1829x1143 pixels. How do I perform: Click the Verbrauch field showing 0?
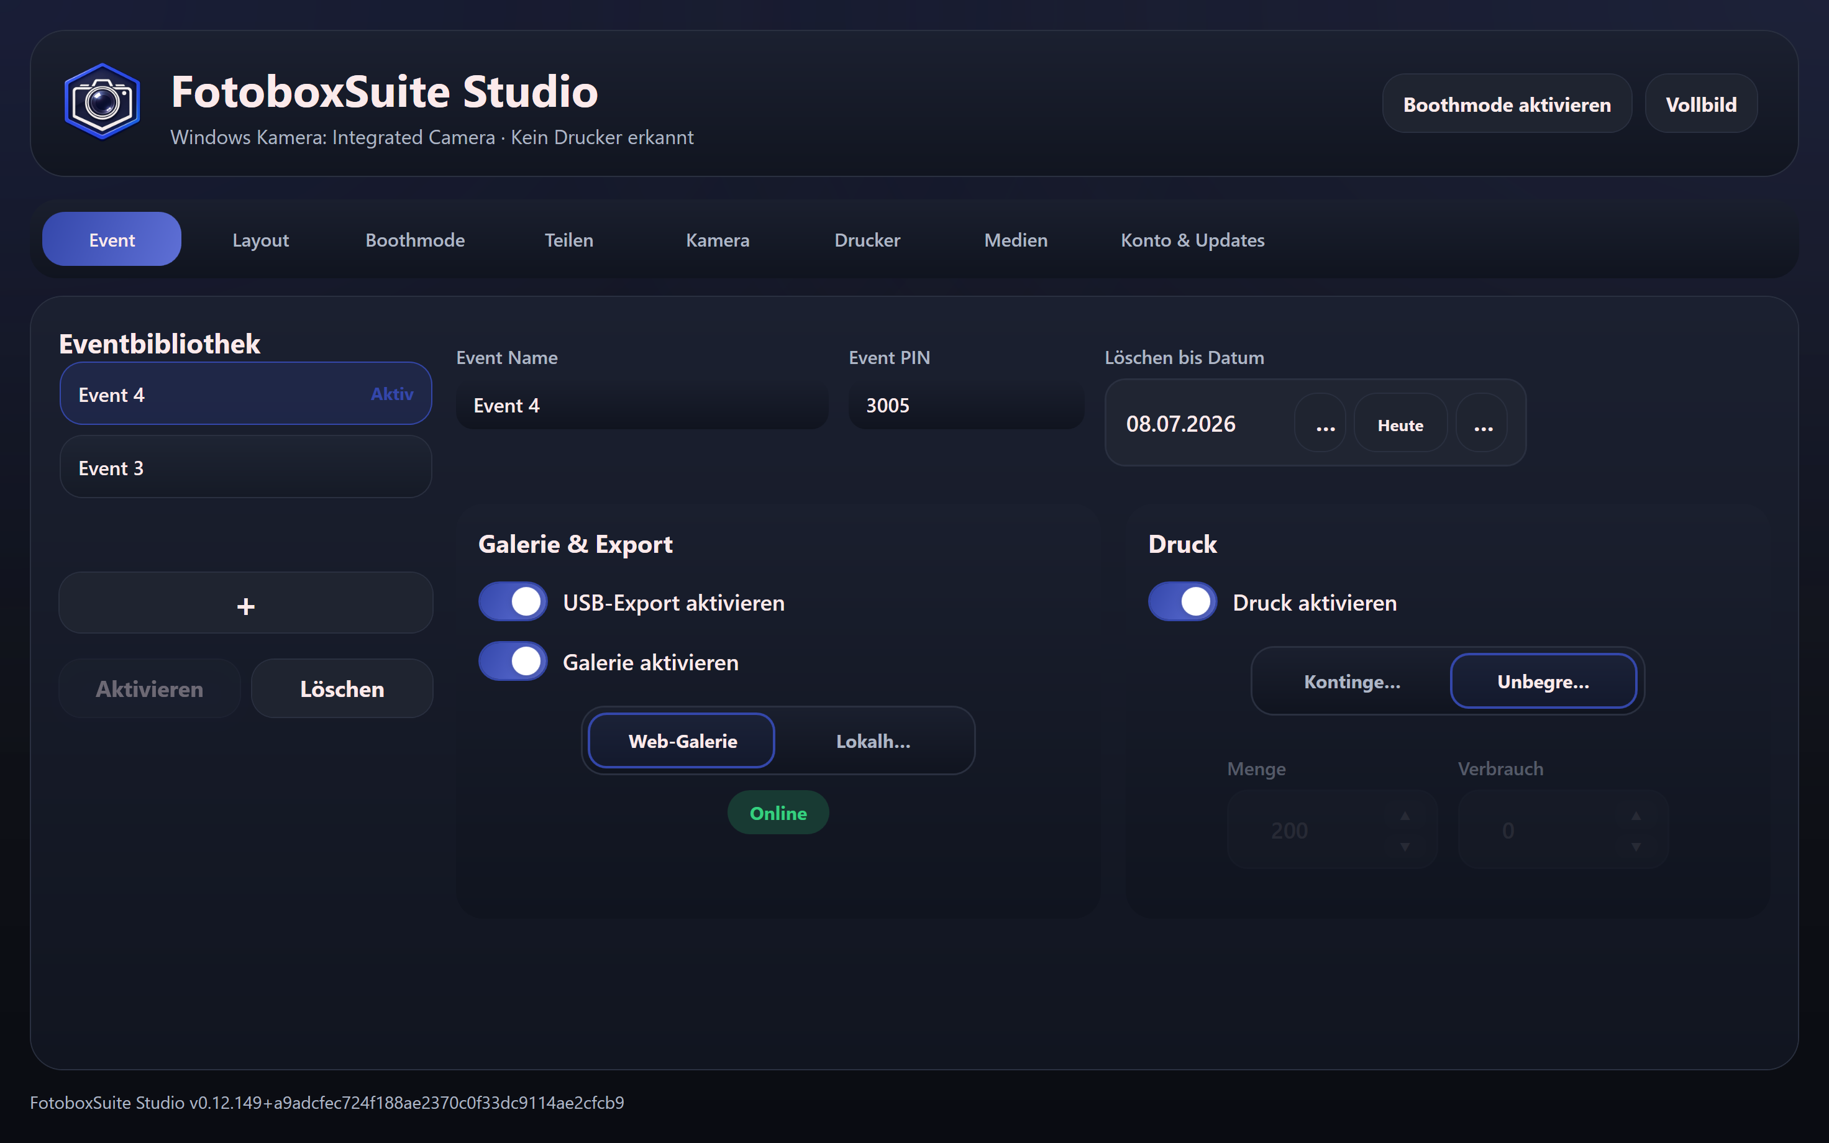[1562, 830]
